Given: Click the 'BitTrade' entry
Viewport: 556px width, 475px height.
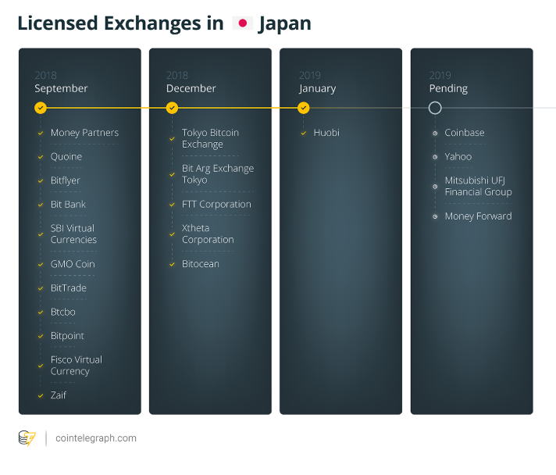Looking at the screenshot, I should (69, 287).
